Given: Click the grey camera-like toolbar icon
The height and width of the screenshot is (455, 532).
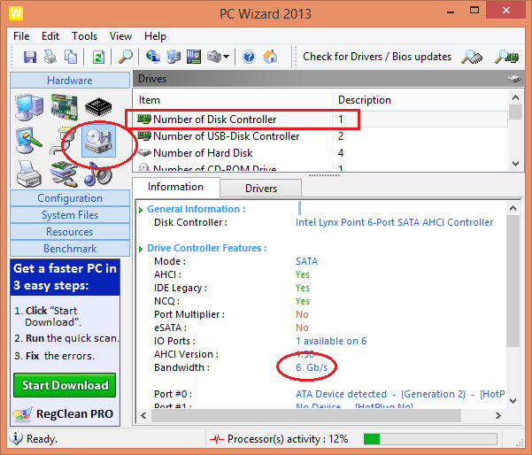Looking at the screenshot, I should 214,57.
